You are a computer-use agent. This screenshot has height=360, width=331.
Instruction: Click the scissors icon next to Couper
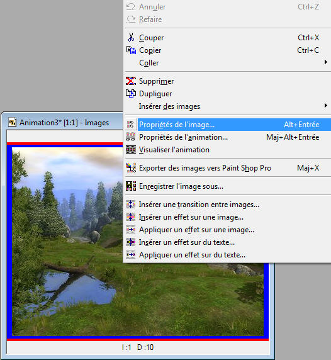131,37
